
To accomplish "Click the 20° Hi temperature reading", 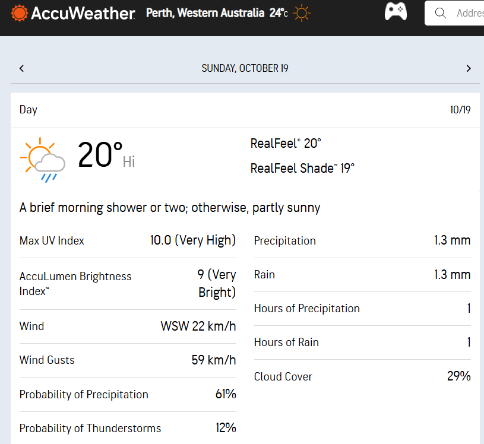I will point(106,156).
